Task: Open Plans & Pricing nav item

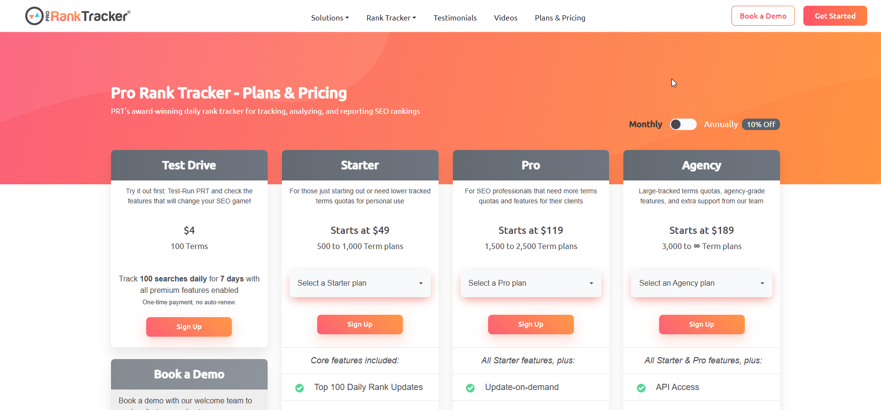Action: coord(560,18)
